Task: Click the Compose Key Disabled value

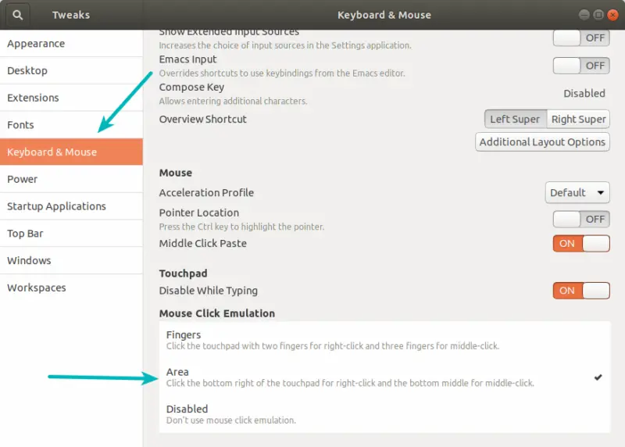Action: pyautogui.click(x=584, y=93)
